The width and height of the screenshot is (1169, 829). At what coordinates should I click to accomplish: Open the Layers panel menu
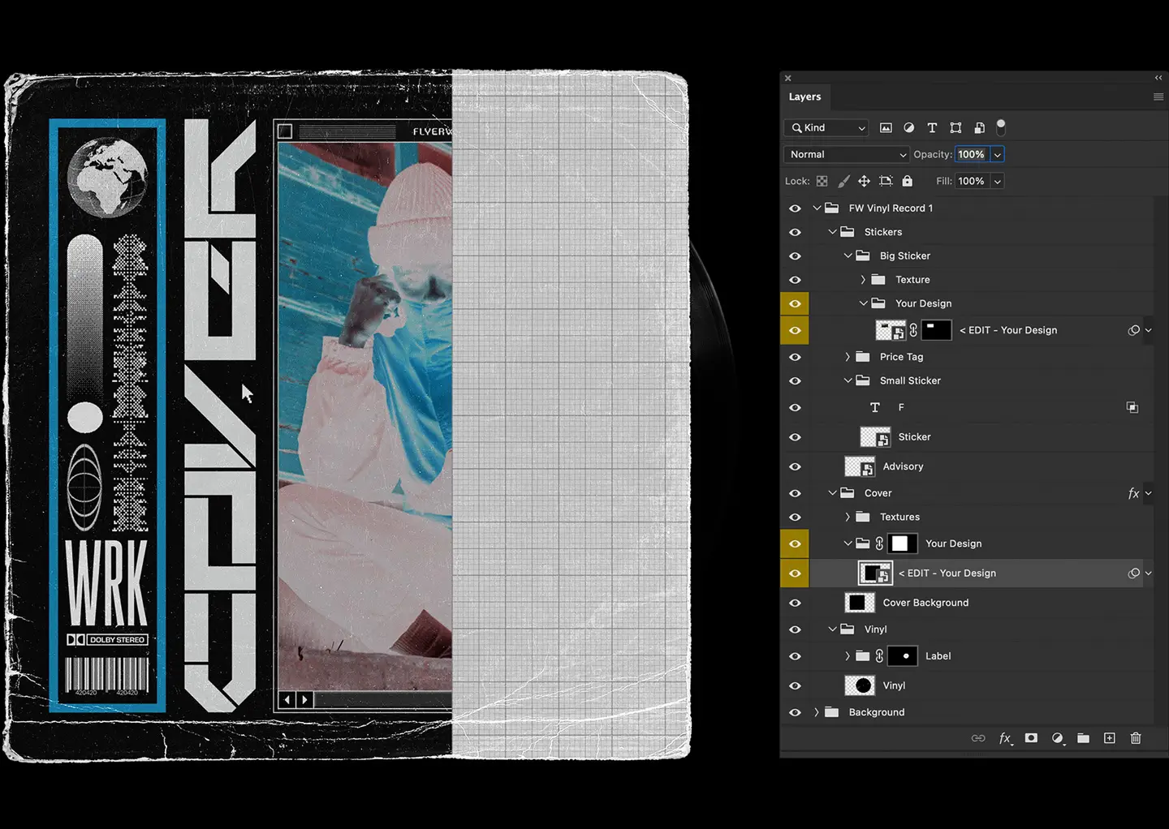[x=1158, y=97]
